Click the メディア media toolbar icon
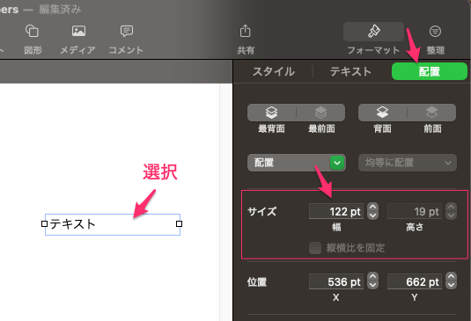Viewport: 471px width, 321px height. coord(78,31)
